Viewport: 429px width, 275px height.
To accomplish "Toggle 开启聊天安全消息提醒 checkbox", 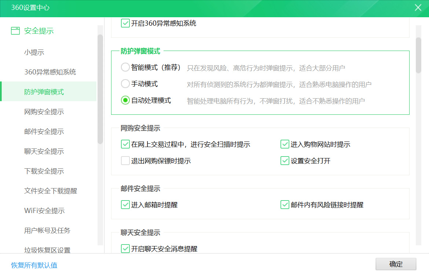I will (125, 249).
